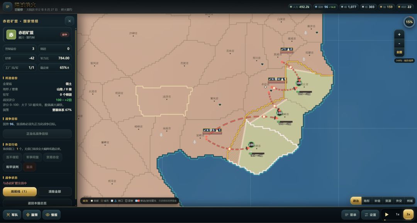
Task: Click 正当化战争目标 button
Action: (37, 134)
